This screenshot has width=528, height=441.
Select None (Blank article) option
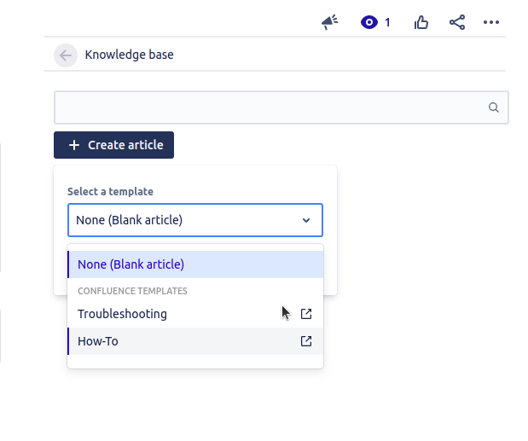coord(195,264)
